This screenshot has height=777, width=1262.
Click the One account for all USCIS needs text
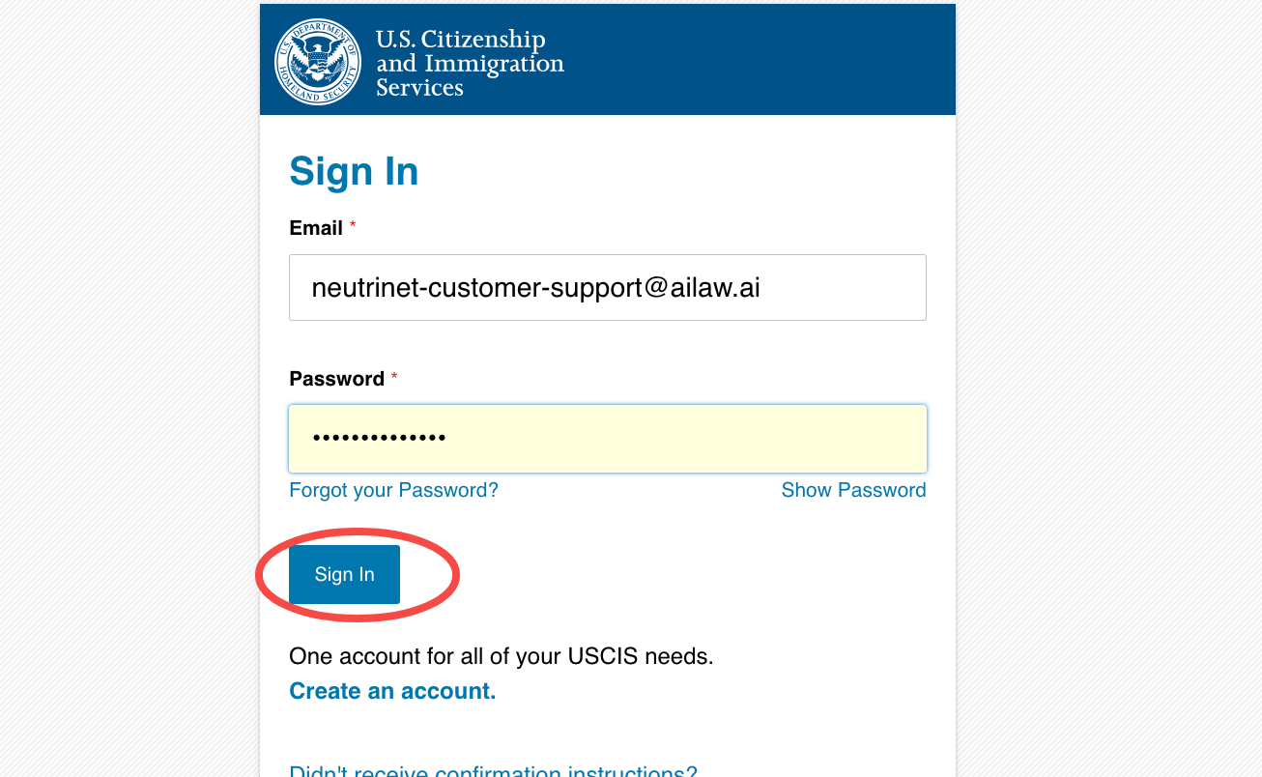pos(502,657)
